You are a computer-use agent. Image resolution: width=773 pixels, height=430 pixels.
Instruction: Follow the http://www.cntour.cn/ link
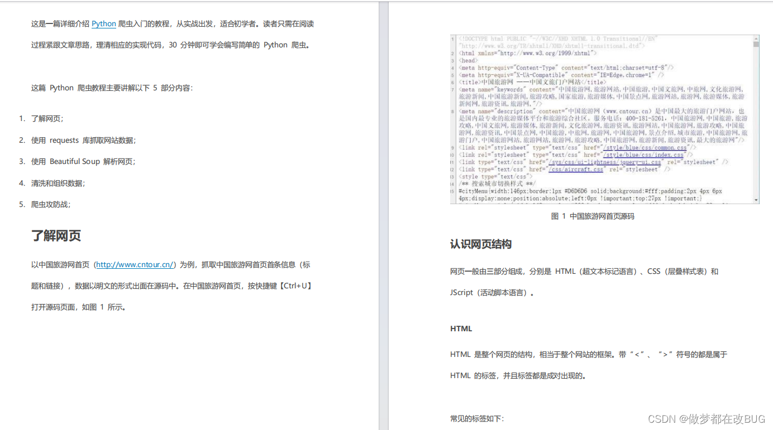[134, 264]
